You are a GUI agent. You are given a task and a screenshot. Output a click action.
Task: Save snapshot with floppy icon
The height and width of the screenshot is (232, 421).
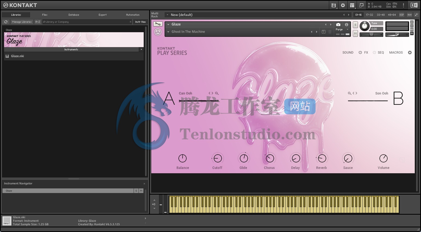click(323, 32)
